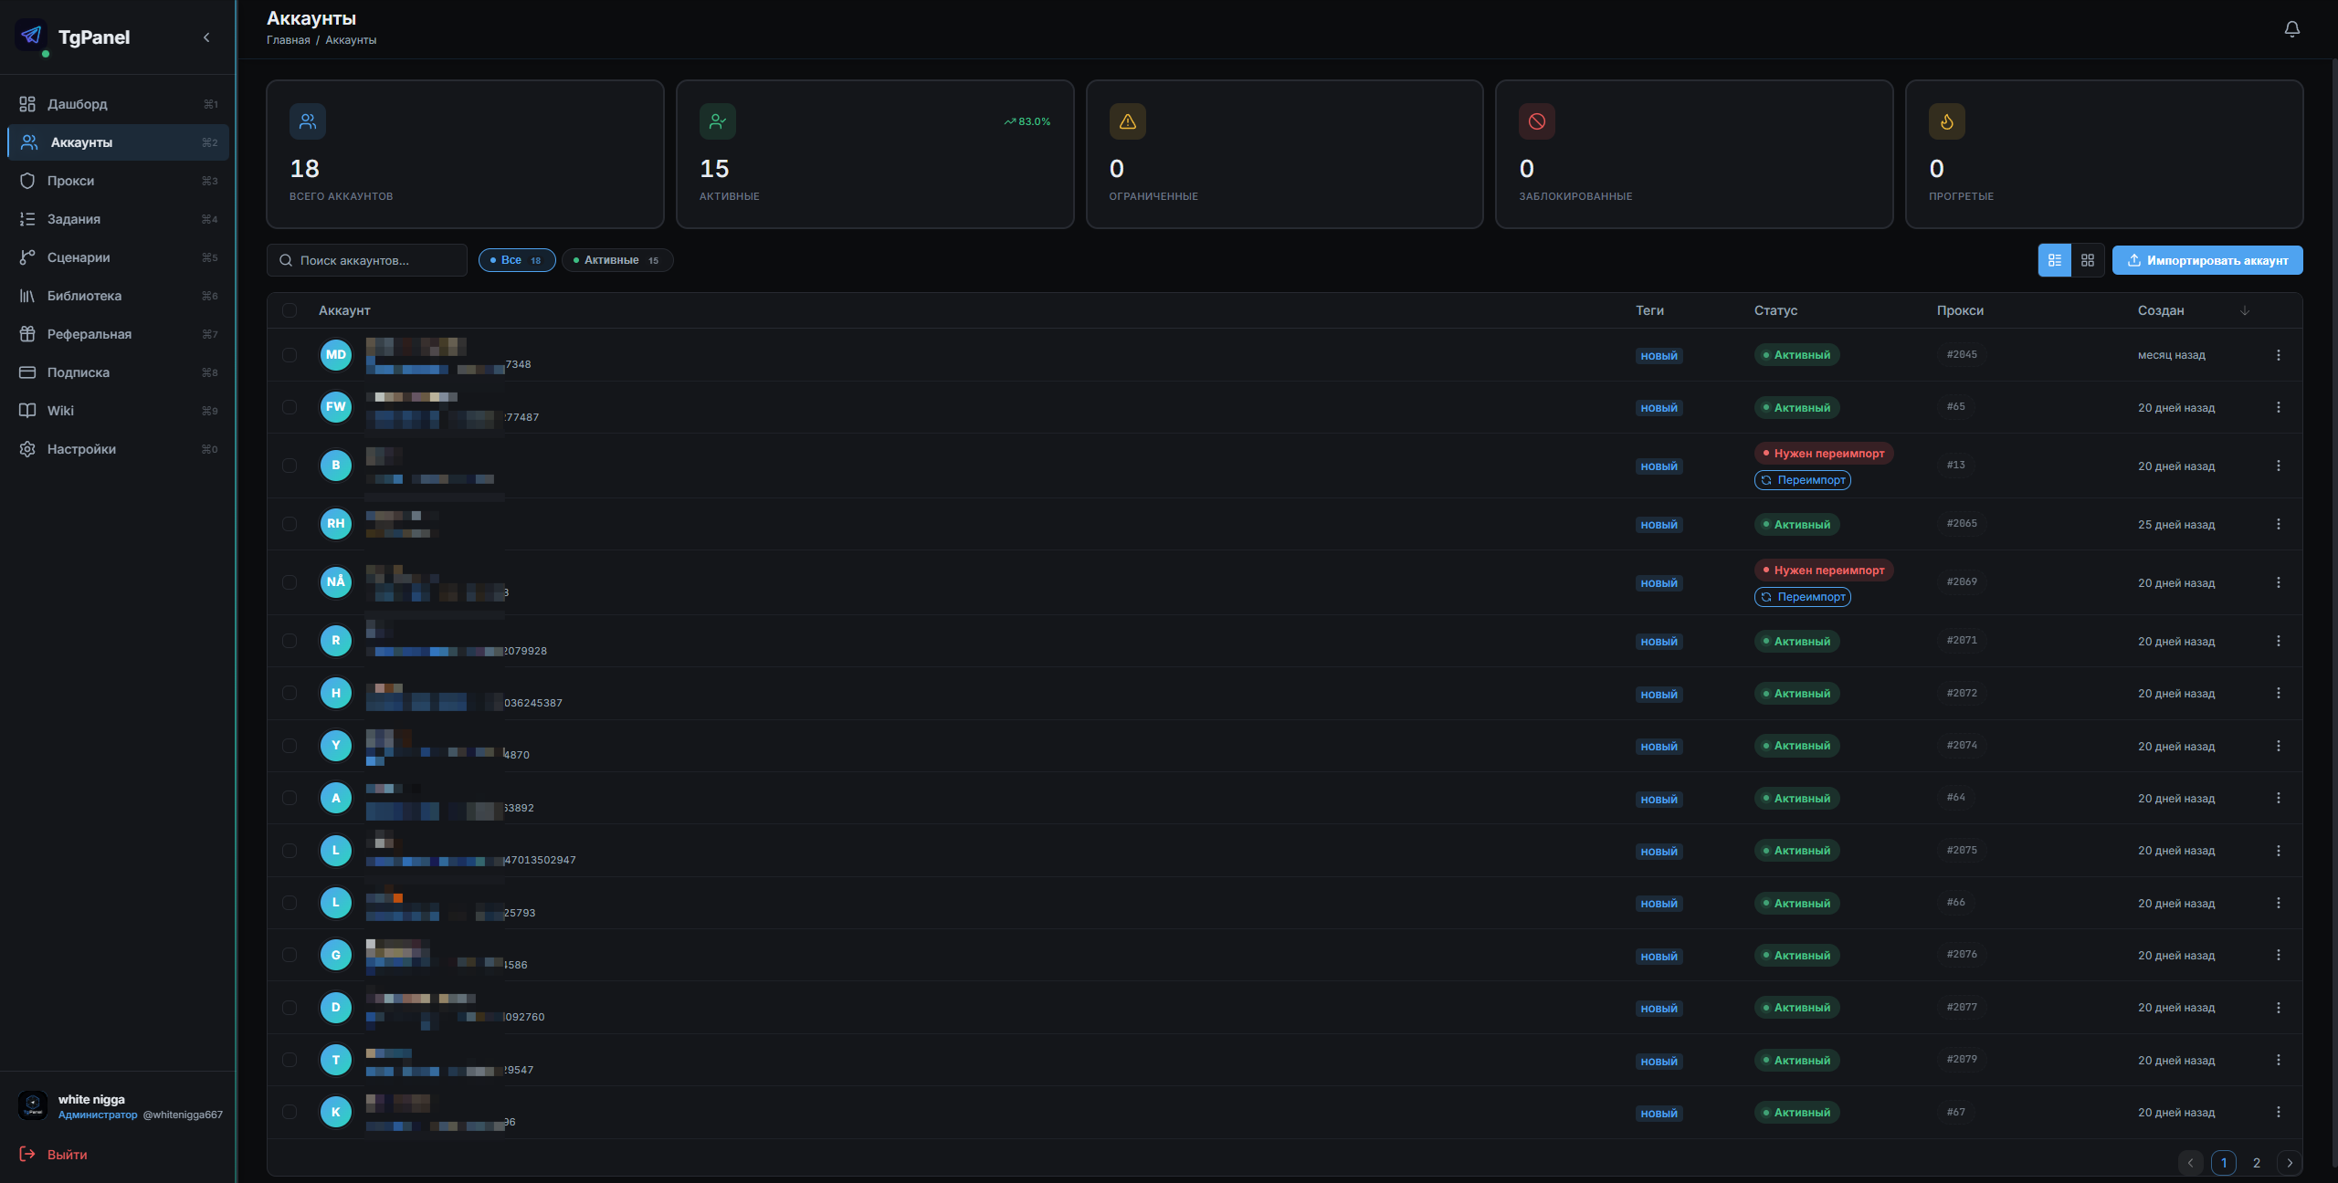This screenshot has height=1183, width=2338.
Task: Open the RH row three-dot menu
Action: pos(2279,524)
